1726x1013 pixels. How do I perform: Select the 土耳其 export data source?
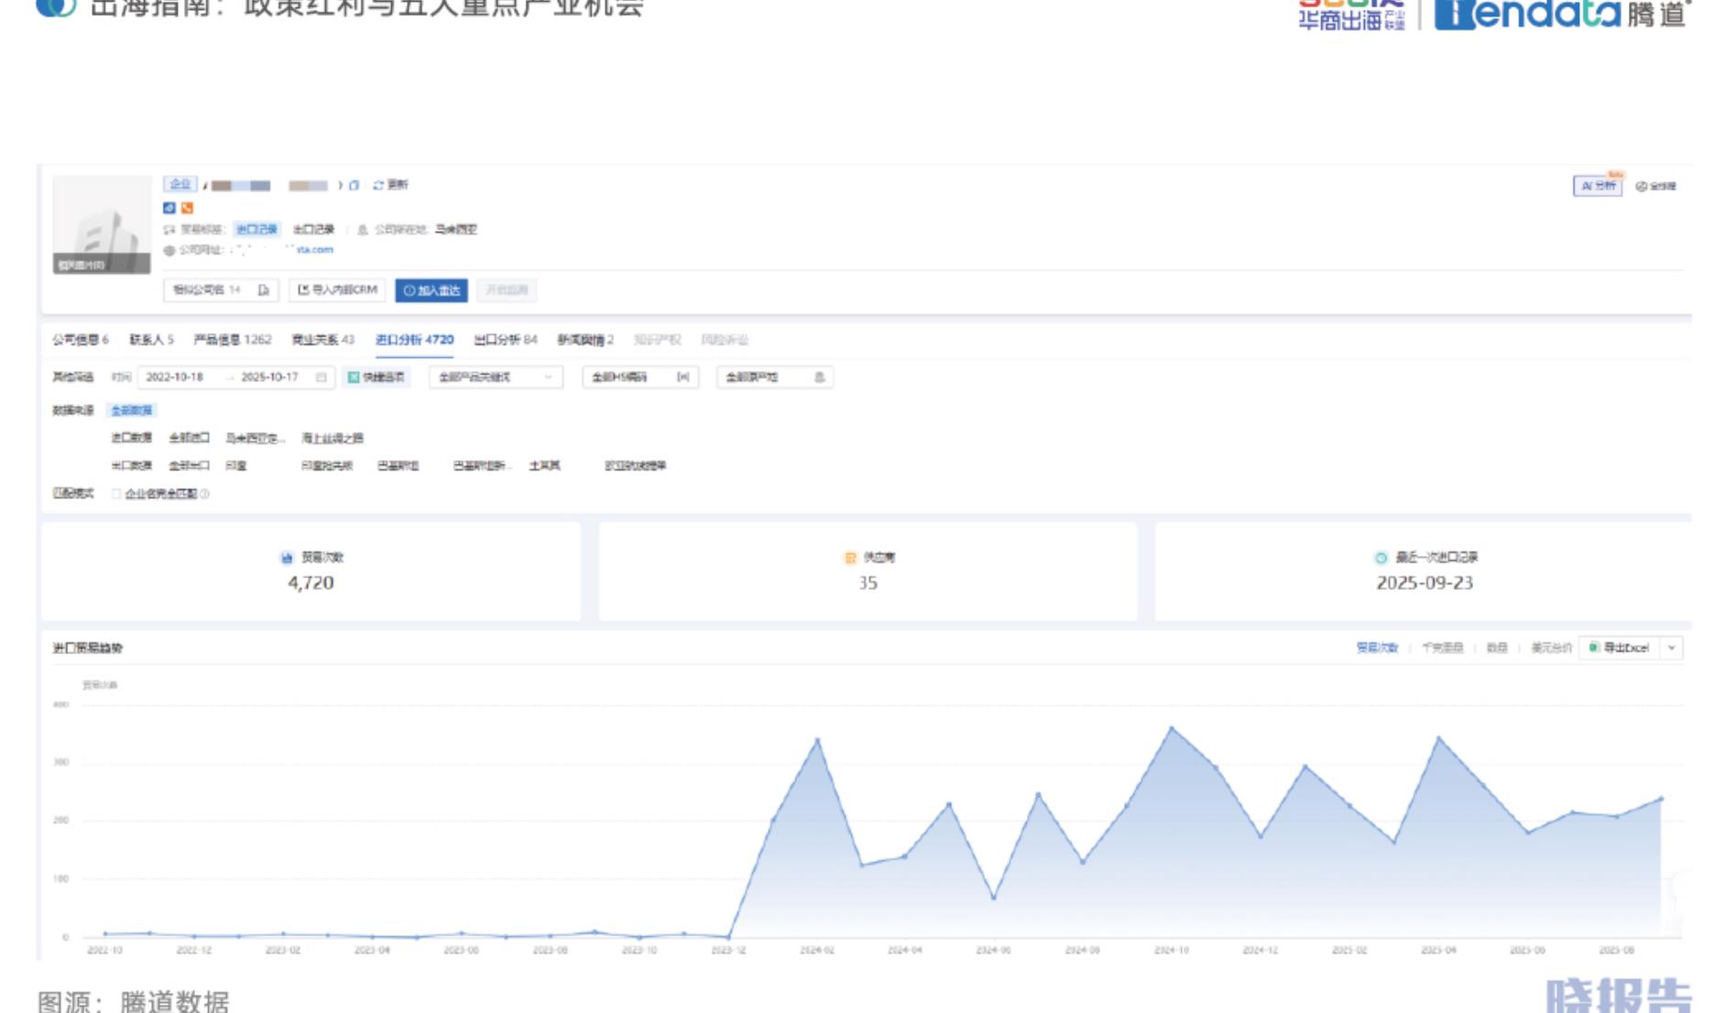coord(544,465)
